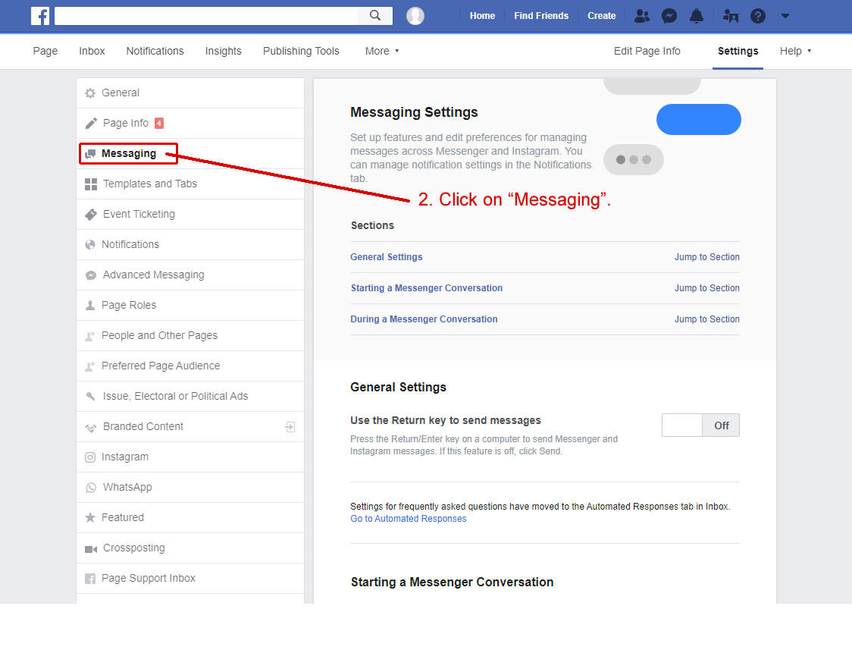The height and width of the screenshot is (650, 852).
Task: Click the Featured star icon
Action: [90, 518]
